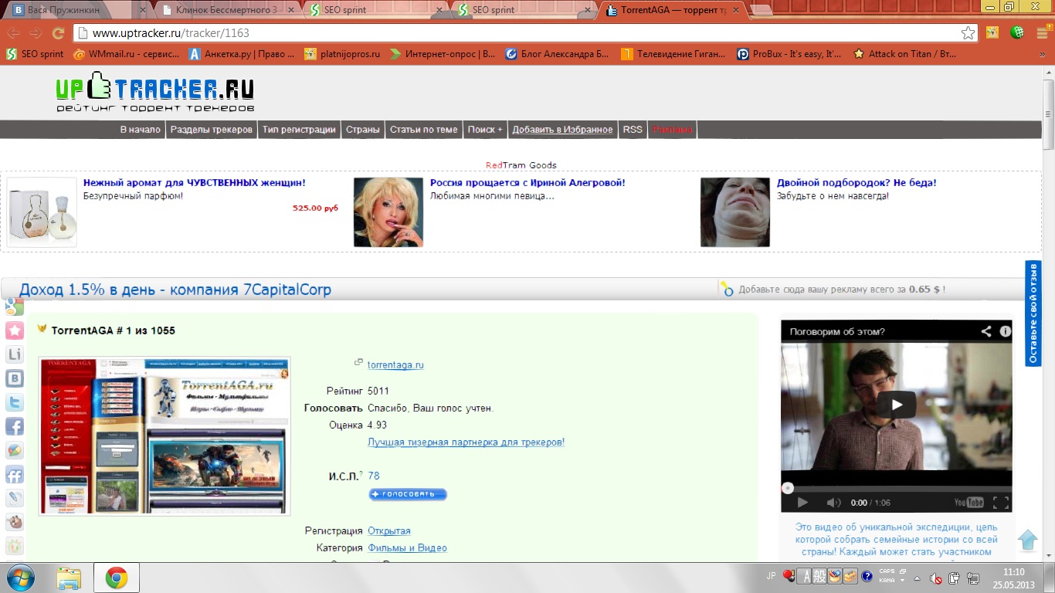The height and width of the screenshot is (593, 1055).
Task: Click Chrome forward arrow button
Action: (x=36, y=33)
